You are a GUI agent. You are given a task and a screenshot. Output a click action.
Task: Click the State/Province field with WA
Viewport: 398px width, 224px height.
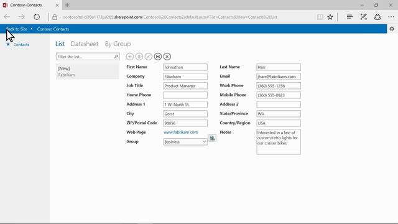279,114
